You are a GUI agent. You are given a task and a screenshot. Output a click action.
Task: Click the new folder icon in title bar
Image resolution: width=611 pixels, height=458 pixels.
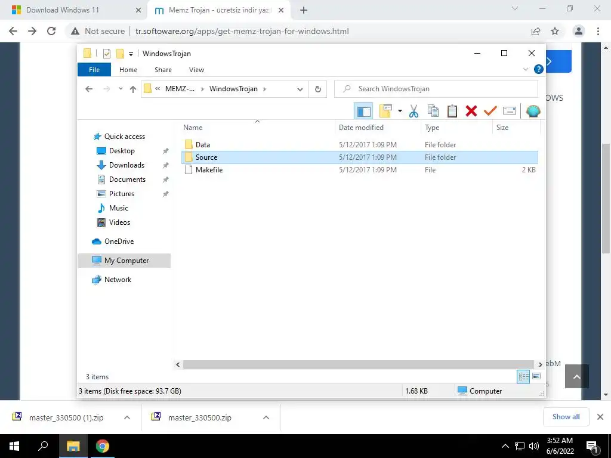click(x=121, y=53)
